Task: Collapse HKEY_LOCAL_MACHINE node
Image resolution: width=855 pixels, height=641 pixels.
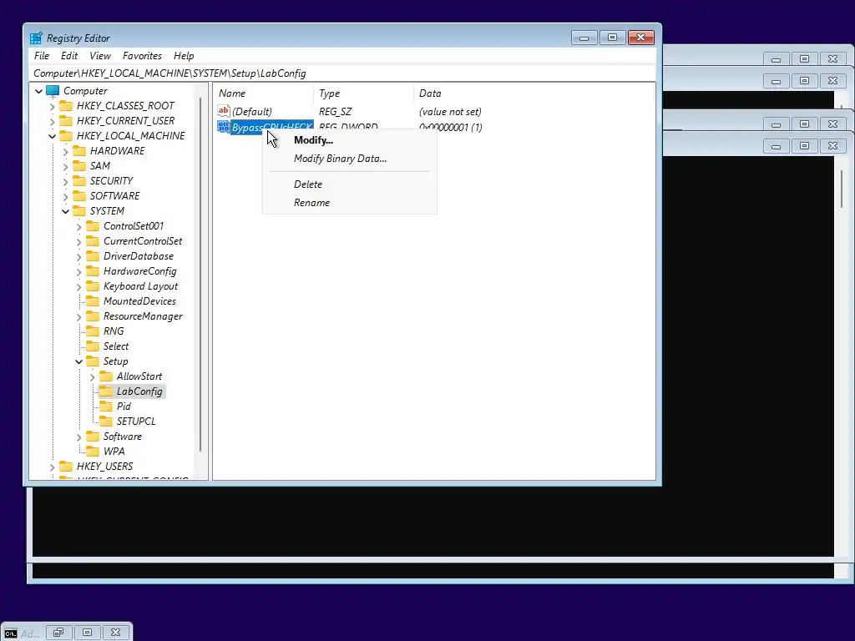Action: [53, 136]
